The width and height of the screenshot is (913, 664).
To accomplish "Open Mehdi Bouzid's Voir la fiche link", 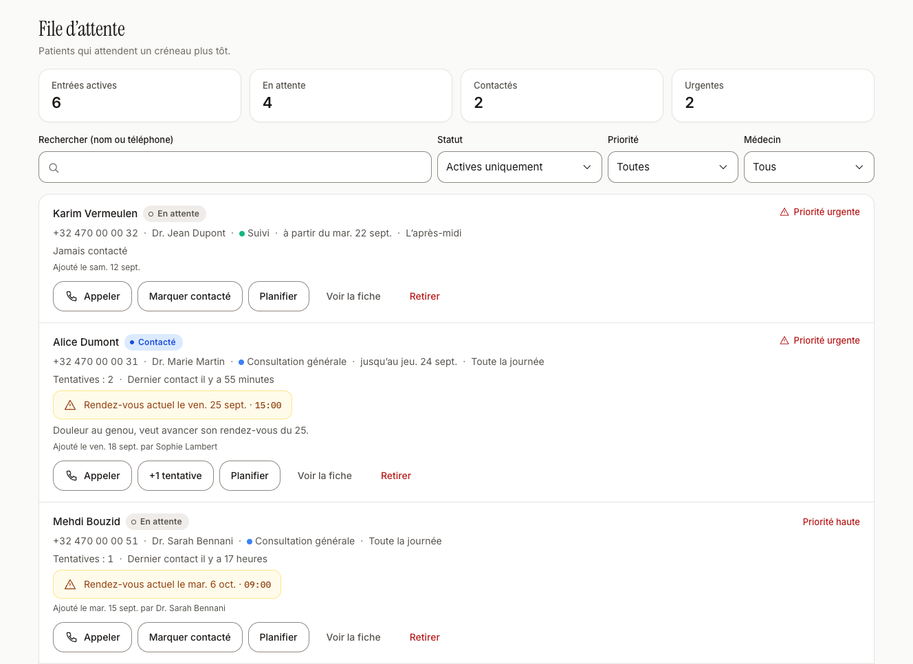I will pos(353,637).
